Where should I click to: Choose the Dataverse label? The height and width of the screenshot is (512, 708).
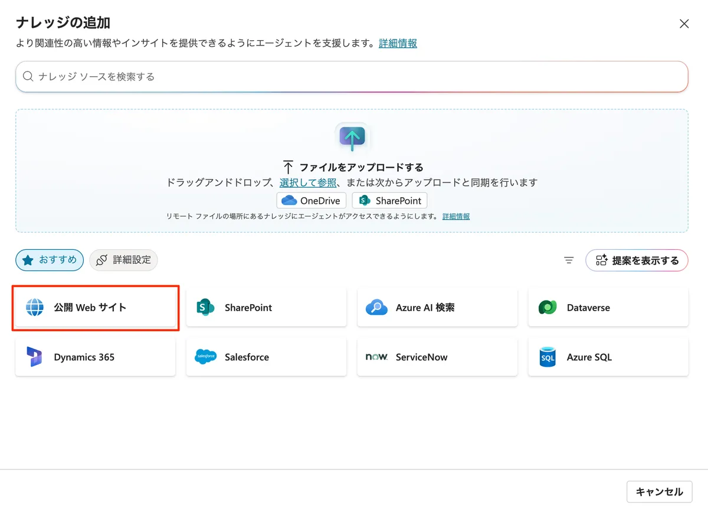588,308
